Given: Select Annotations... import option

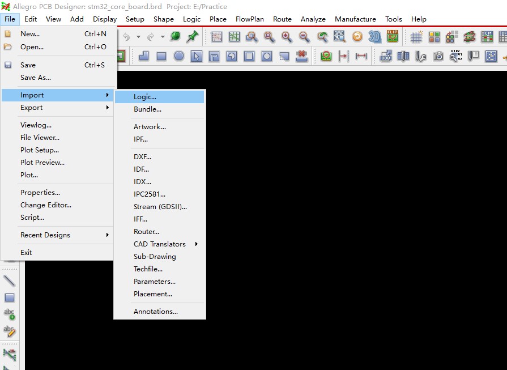Looking at the screenshot, I should tap(160, 312).
